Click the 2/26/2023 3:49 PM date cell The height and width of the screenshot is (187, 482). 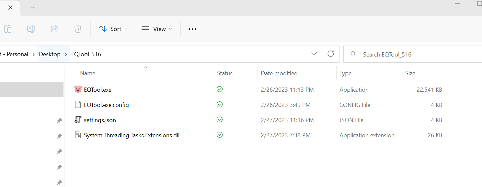coord(285,105)
